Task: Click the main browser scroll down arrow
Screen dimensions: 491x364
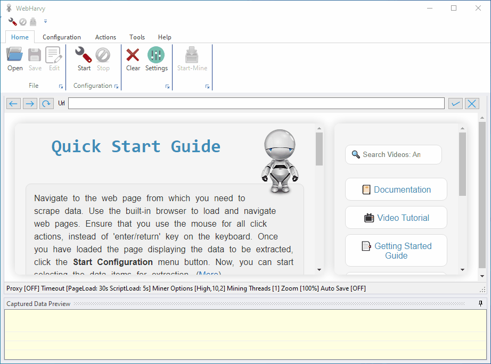Action: tap(482, 276)
